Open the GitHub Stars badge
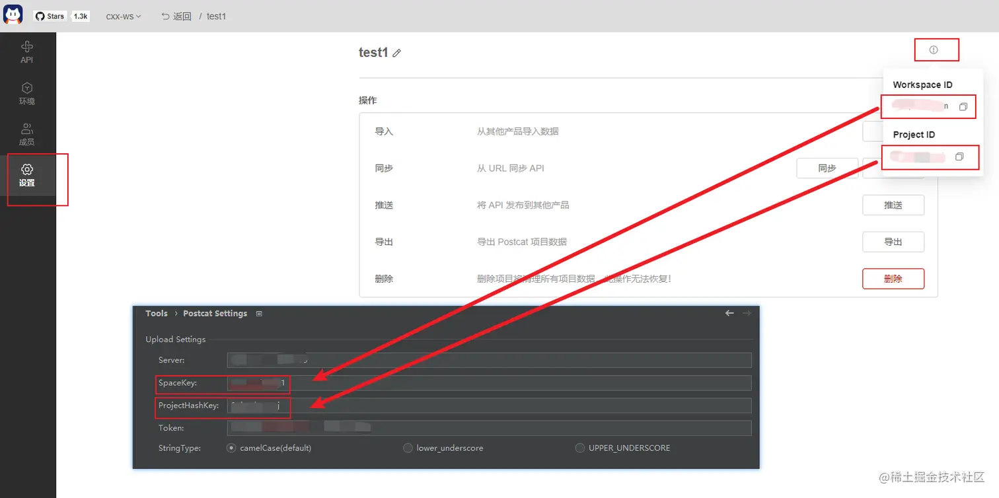Viewport: 999px width, 498px height. 50,16
